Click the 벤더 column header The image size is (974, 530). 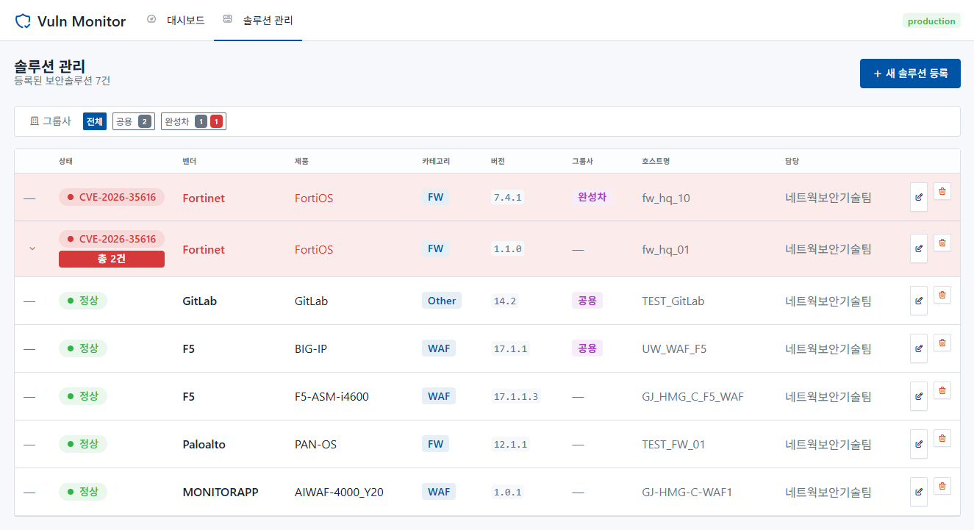pyautogui.click(x=190, y=161)
